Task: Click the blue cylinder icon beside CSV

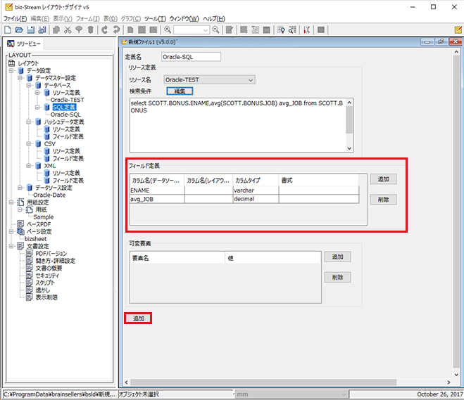Action: pos(38,144)
